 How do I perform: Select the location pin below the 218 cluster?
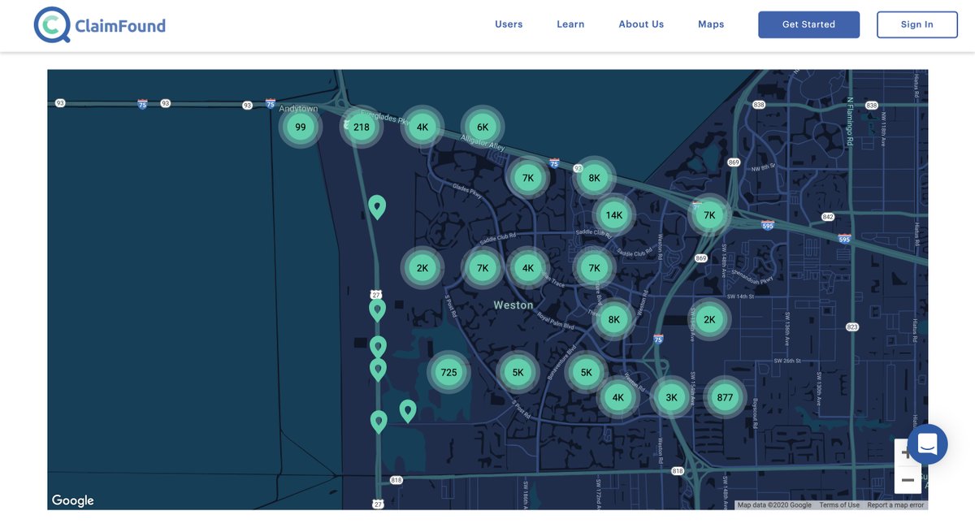[377, 207]
